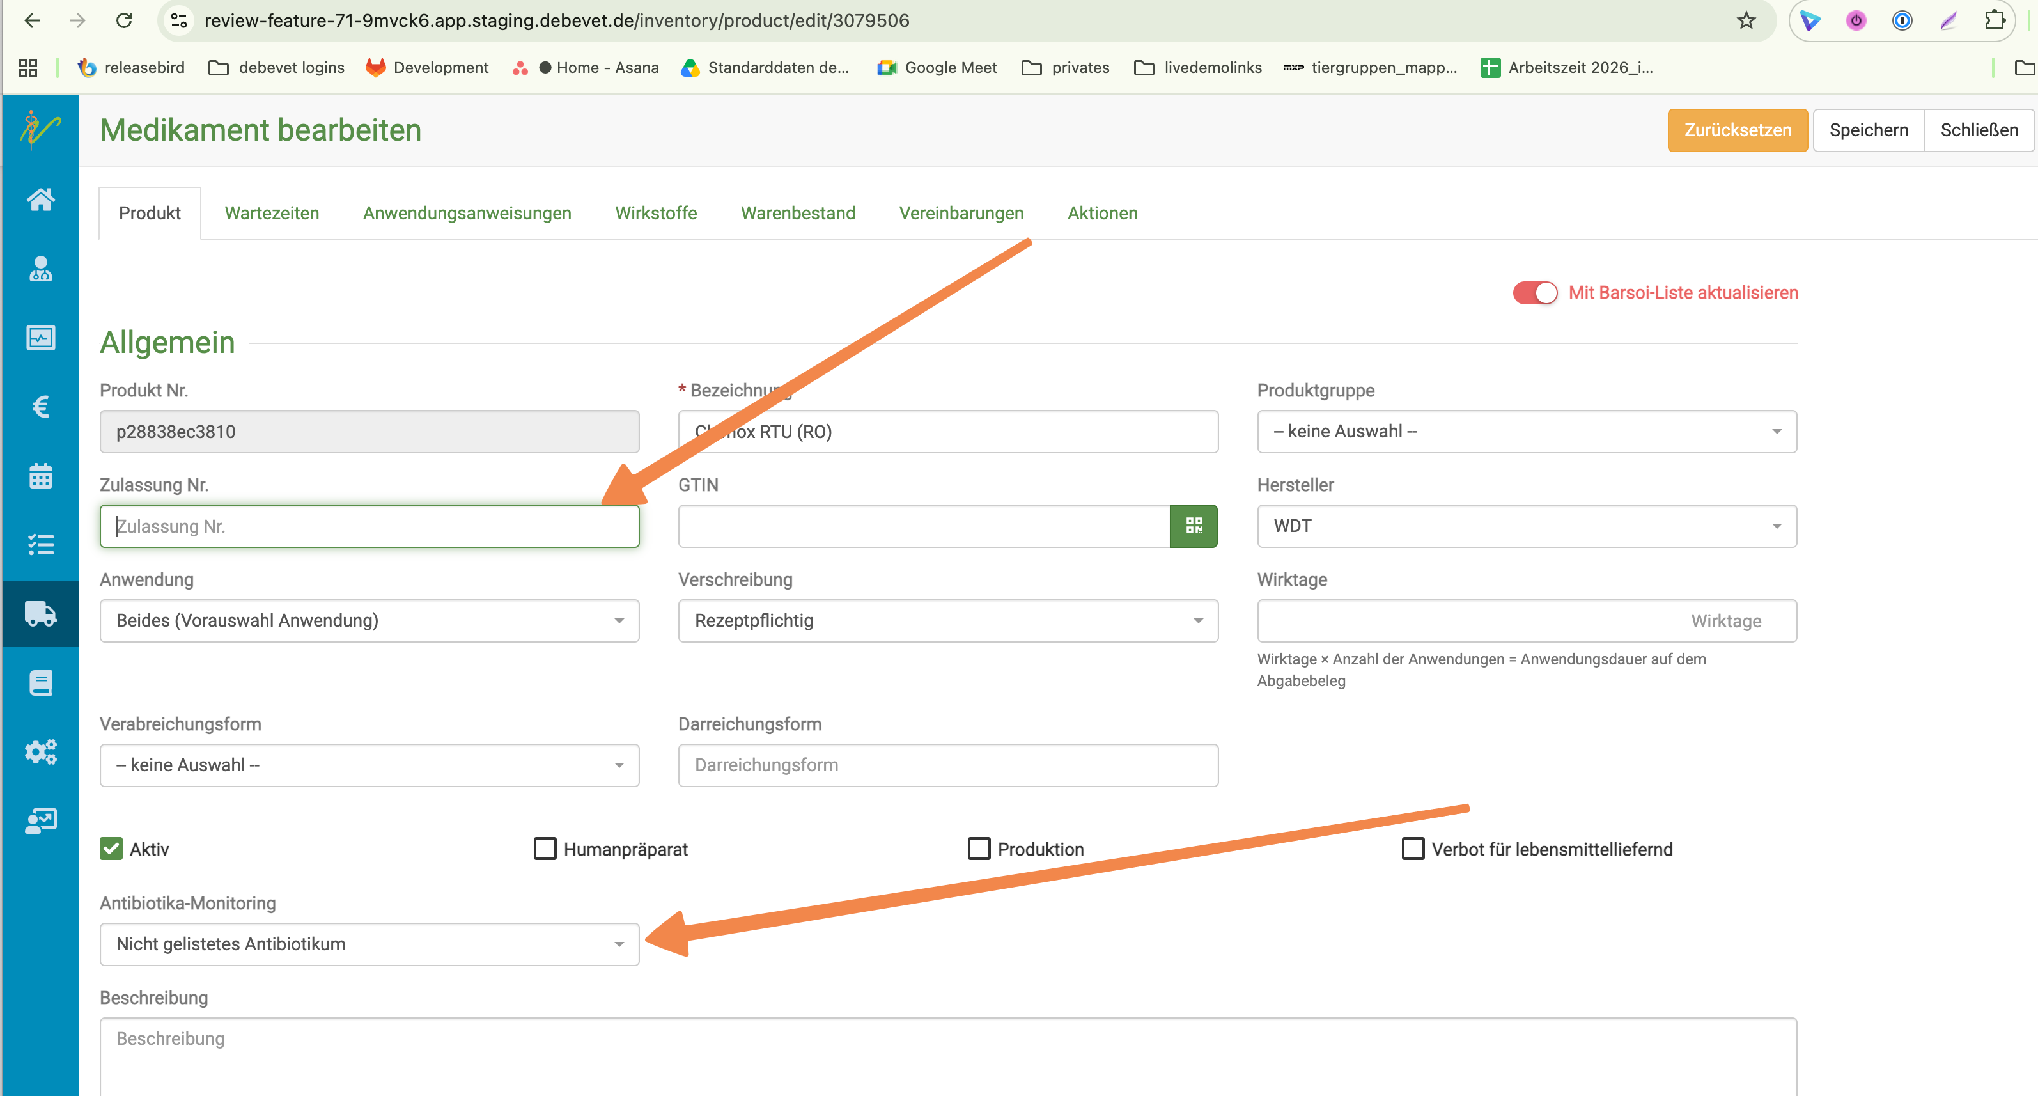Open the releasebird bookmark

(130, 68)
